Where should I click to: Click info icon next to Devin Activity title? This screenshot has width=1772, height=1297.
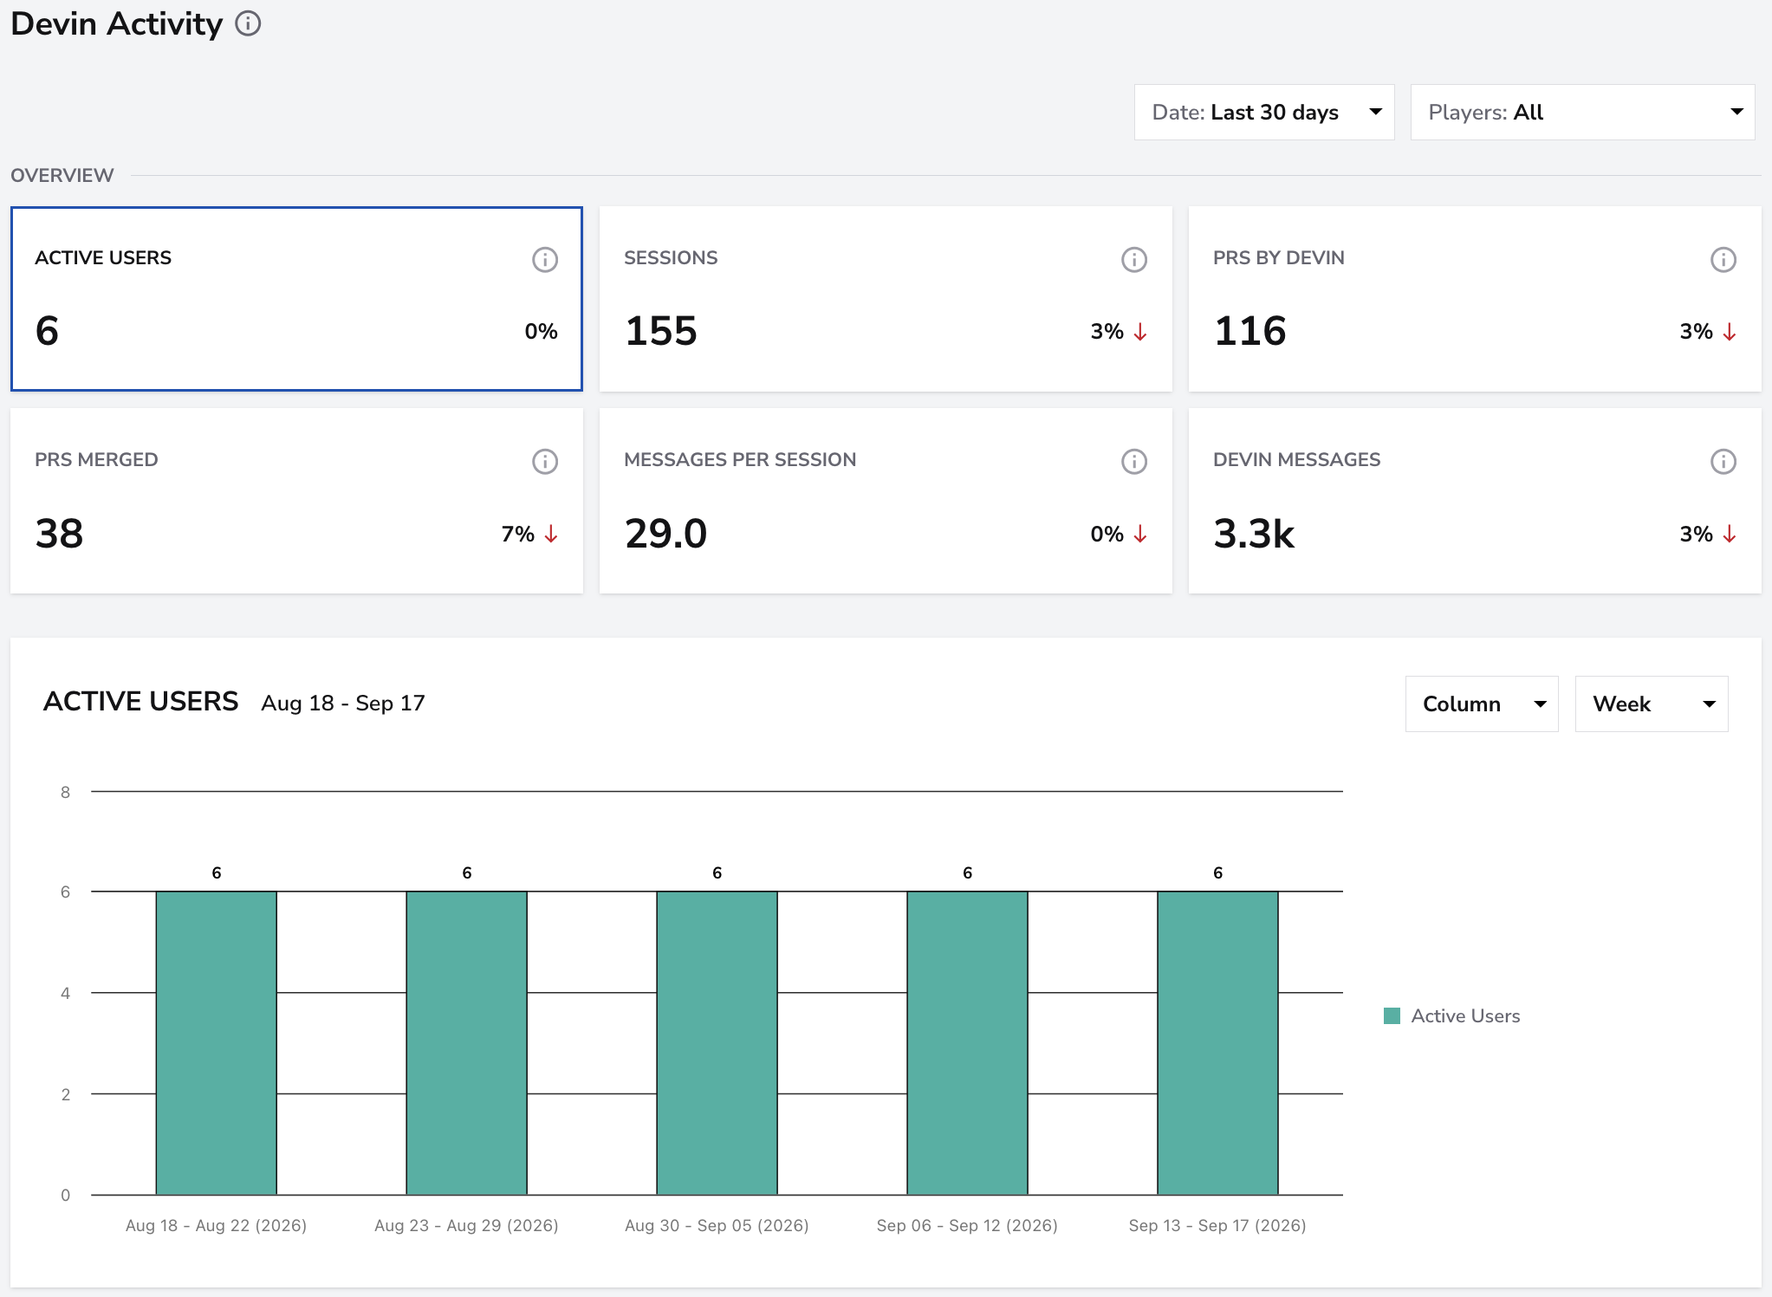248,23
